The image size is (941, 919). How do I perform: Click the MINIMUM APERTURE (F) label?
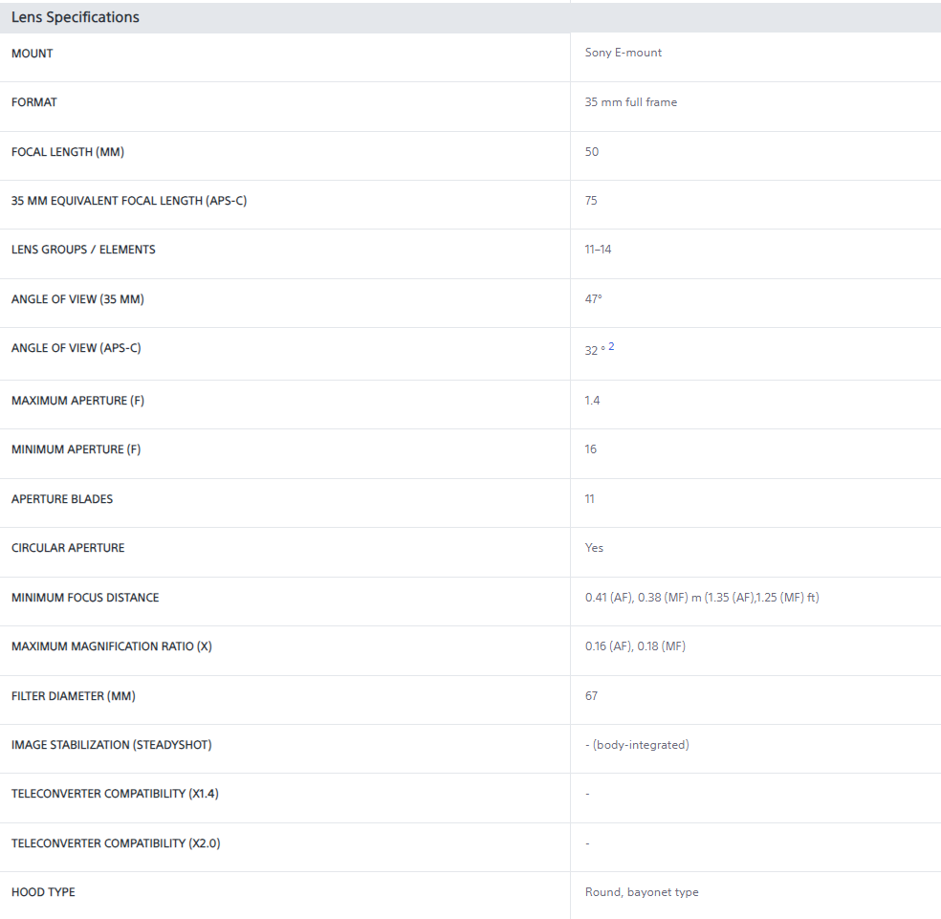pyautogui.click(x=76, y=449)
